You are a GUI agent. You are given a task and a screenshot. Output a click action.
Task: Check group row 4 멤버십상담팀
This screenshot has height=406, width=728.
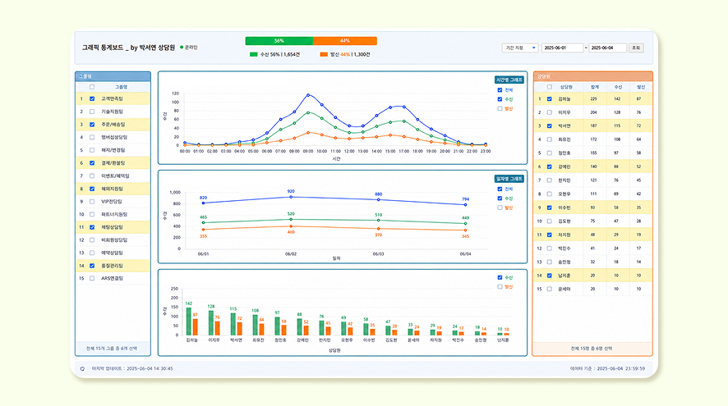tap(92, 137)
